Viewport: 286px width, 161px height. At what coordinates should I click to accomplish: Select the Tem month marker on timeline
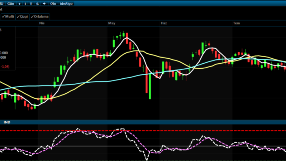click(x=237, y=23)
